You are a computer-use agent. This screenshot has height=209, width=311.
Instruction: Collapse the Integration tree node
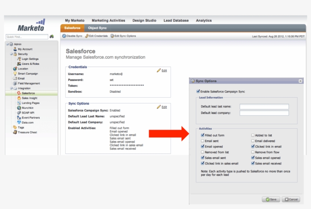[x=11, y=88]
